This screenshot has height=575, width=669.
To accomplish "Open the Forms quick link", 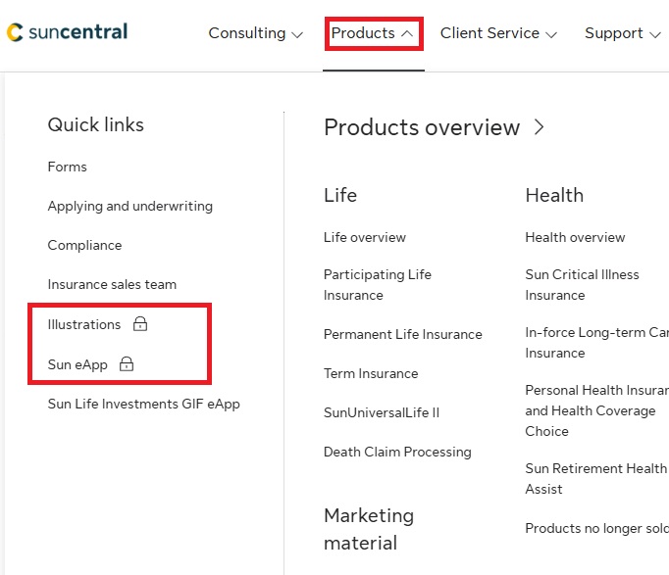I will point(68,167).
